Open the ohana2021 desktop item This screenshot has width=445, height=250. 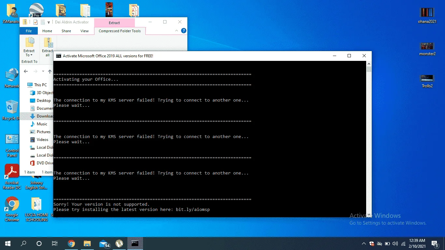click(x=427, y=16)
